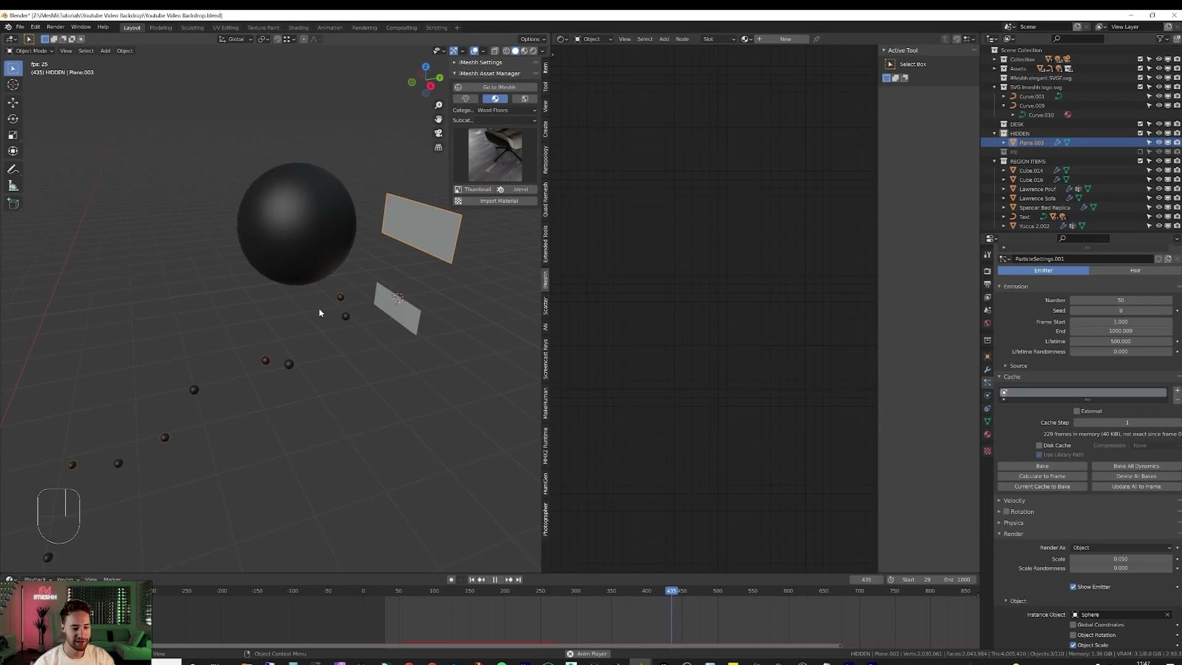Expand the Velocity panel
Image resolution: width=1182 pixels, height=665 pixels.
tap(1014, 501)
